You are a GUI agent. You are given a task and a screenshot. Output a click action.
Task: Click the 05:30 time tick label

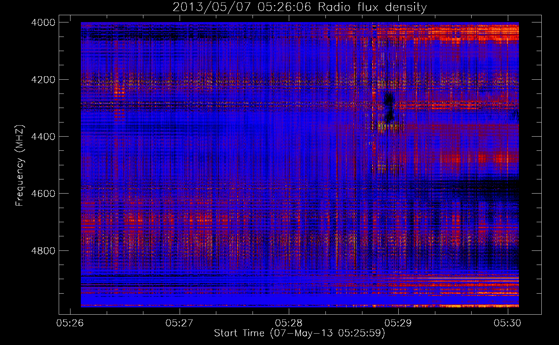508,323
